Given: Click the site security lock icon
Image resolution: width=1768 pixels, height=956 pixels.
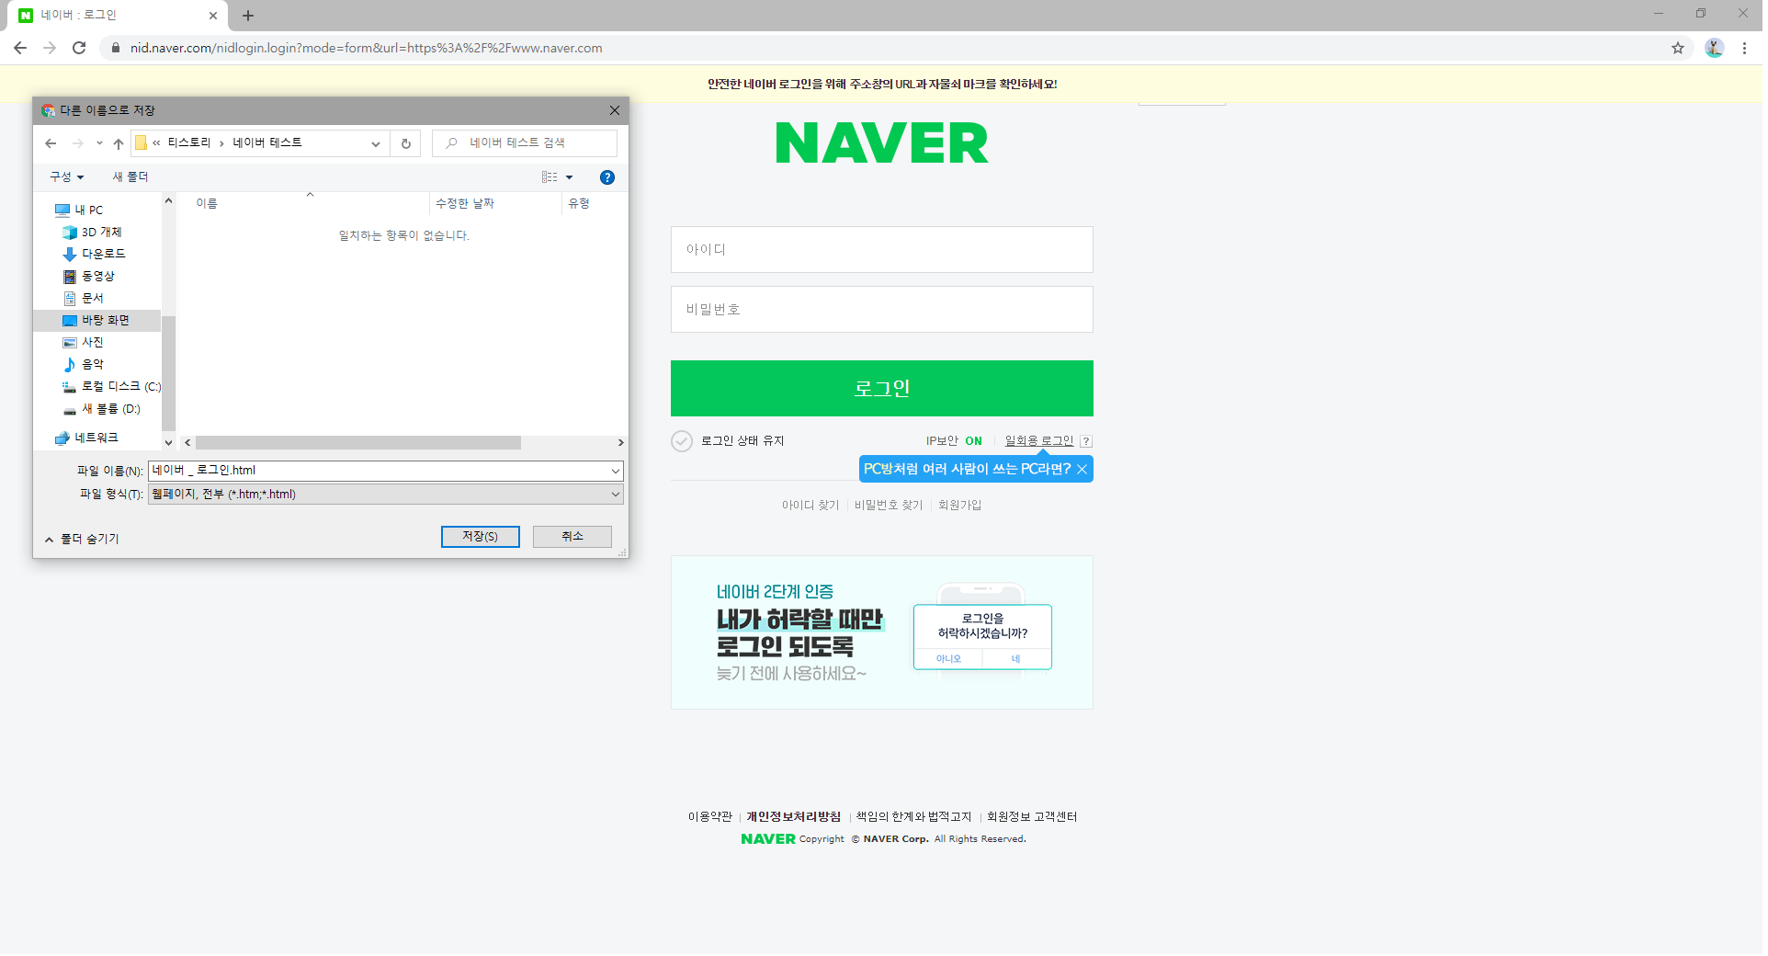Looking at the screenshot, I should (116, 48).
